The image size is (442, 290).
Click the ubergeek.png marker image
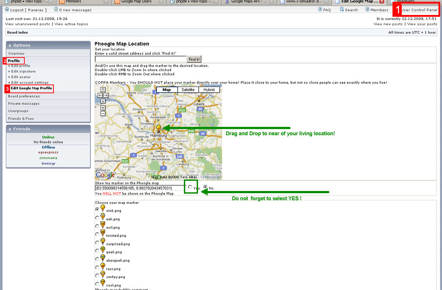coord(103,258)
